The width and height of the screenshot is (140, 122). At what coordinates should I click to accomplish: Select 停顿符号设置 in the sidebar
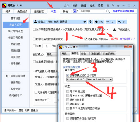tap(16, 38)
